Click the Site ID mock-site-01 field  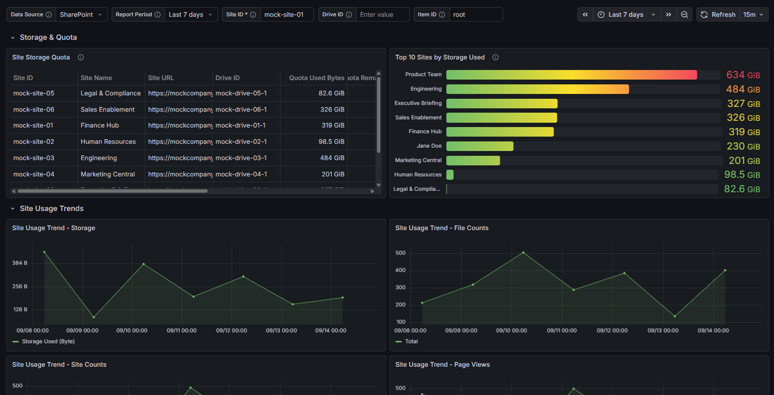coord(287,14)
